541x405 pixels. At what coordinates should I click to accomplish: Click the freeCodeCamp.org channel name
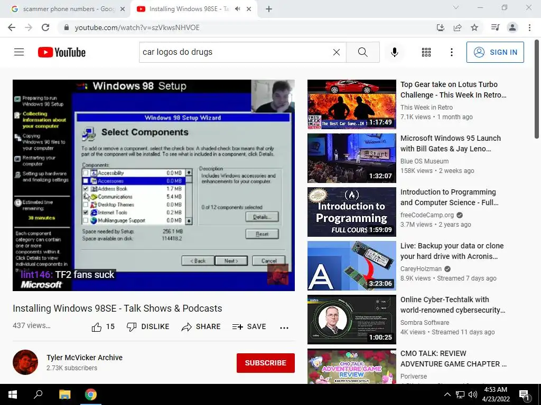tap(427, 215)
